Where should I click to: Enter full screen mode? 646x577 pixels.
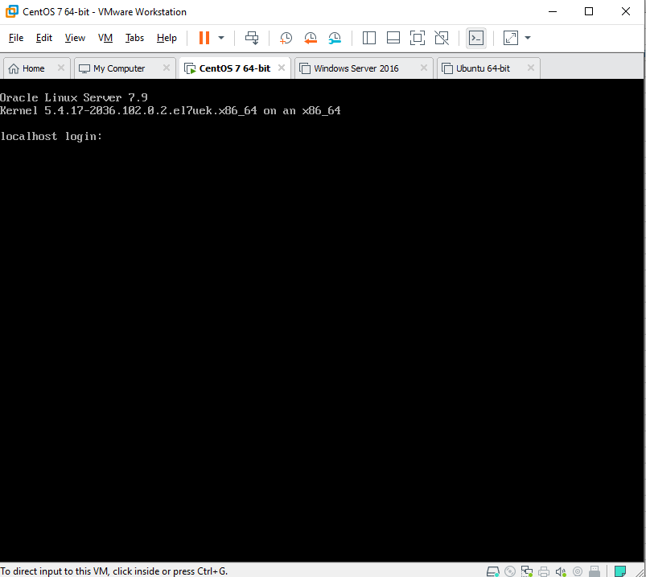click(417, 38)
